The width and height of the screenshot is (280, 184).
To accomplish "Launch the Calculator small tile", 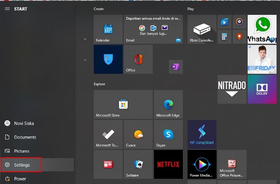I will coord(224,37).
